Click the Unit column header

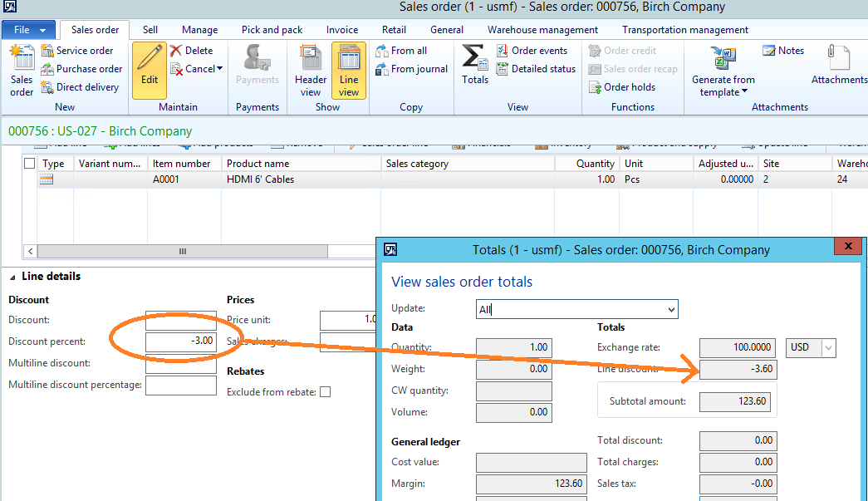656,164
